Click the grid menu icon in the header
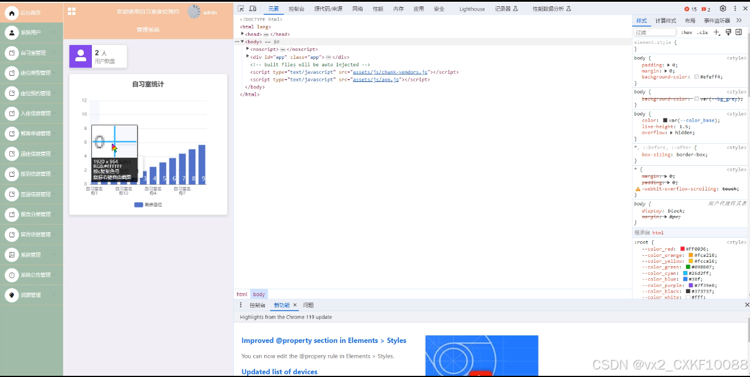This screenshot has height=377, width=750. click(72, 11)
